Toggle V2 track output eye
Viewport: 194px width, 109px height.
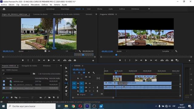[x=90, y=77]
